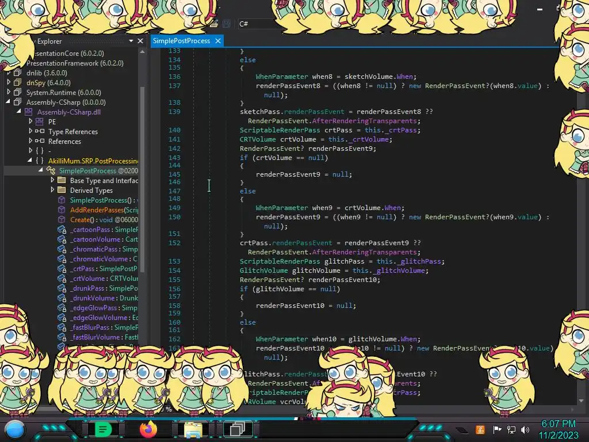Click the _chromaticPass field icon
This screenshot has width=589, height=442.
[62, 249]
